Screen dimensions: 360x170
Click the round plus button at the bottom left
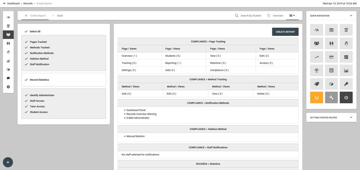pyautogui.click(x=8, y=162)
